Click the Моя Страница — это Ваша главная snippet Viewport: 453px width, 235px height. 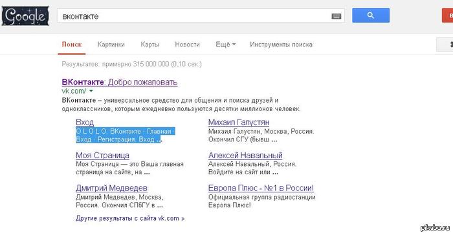[x=129, y=168]
